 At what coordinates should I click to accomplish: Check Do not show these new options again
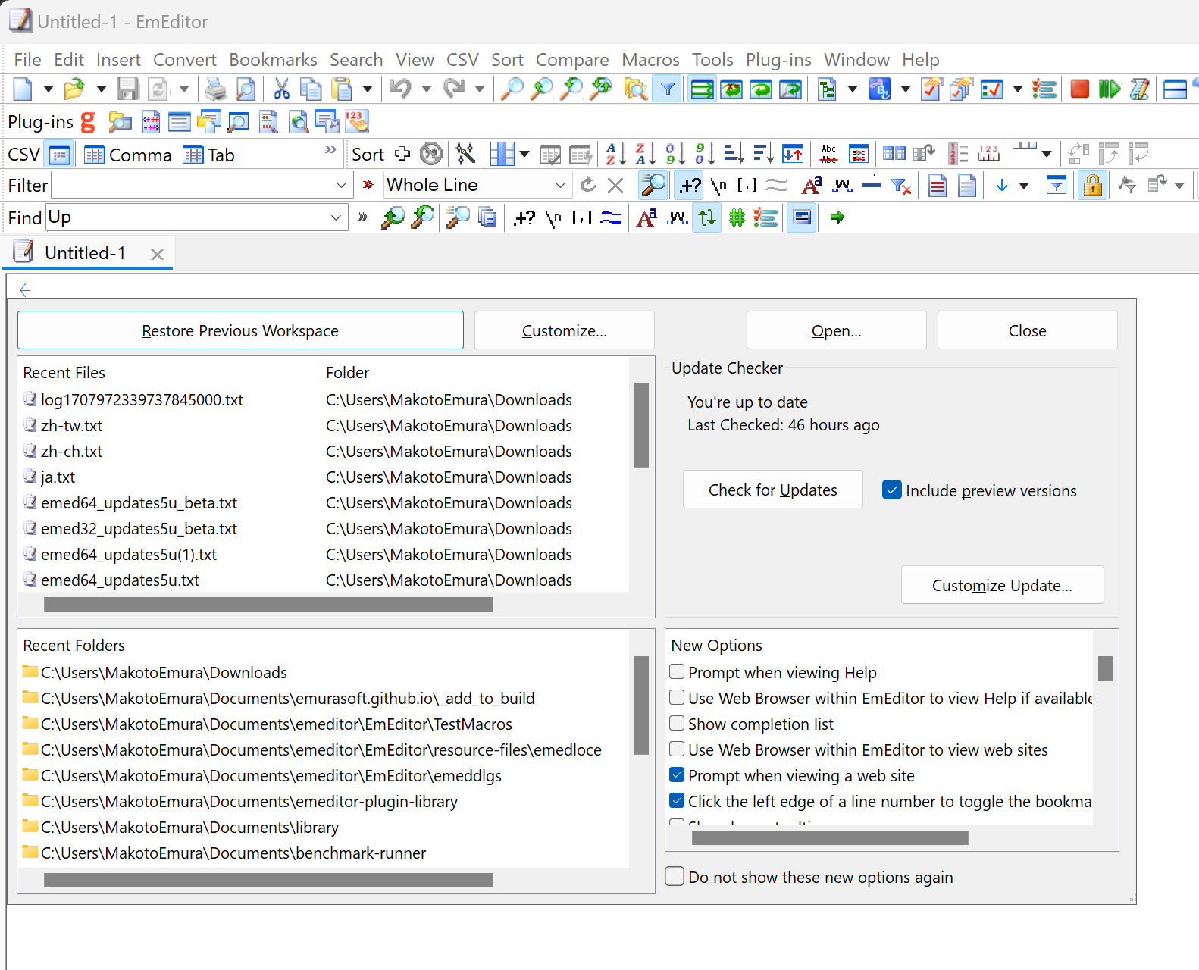675,877
